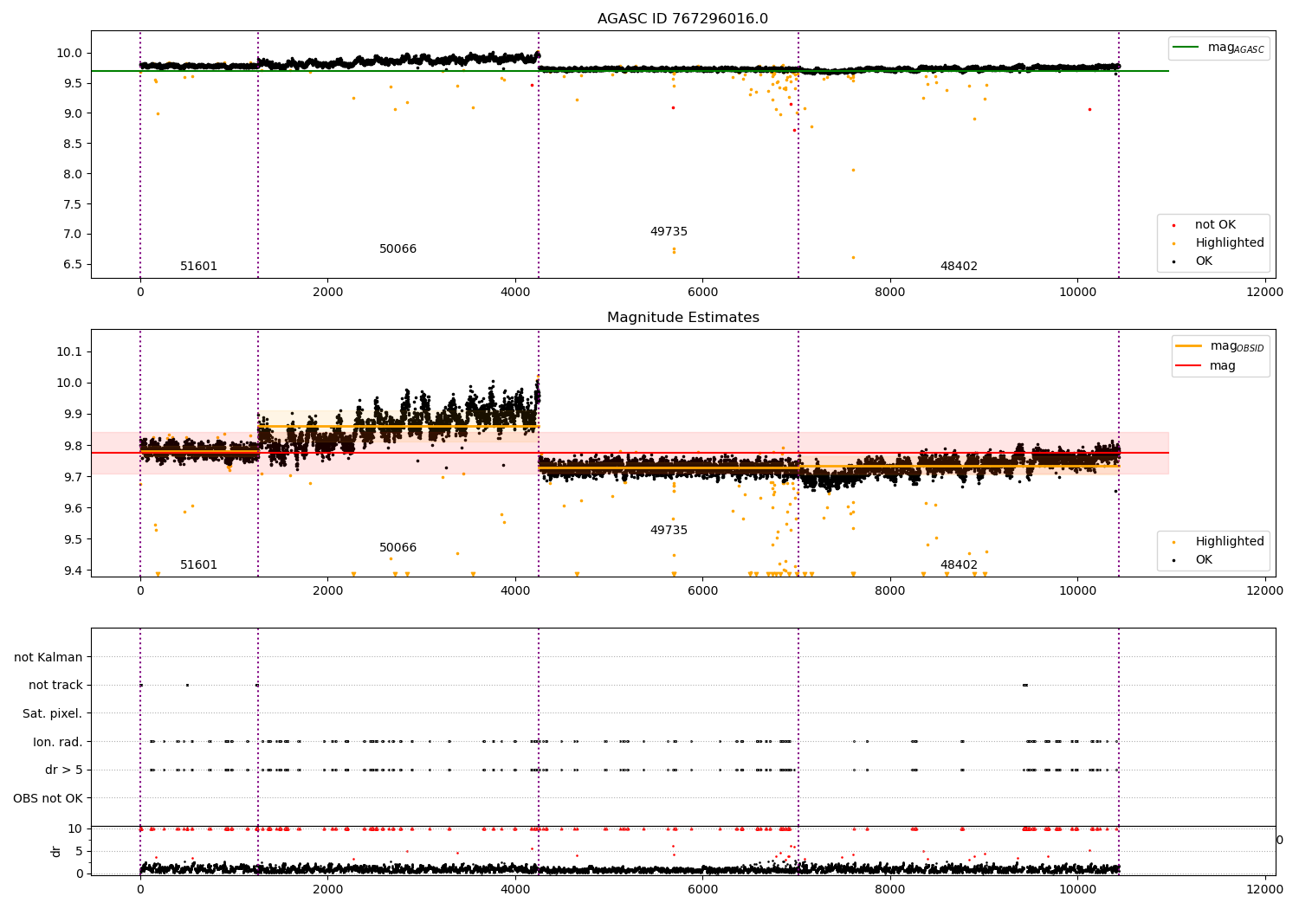
Task: Click the 50066 label in Magnitude Estimates plot
Action: point(397,548)
